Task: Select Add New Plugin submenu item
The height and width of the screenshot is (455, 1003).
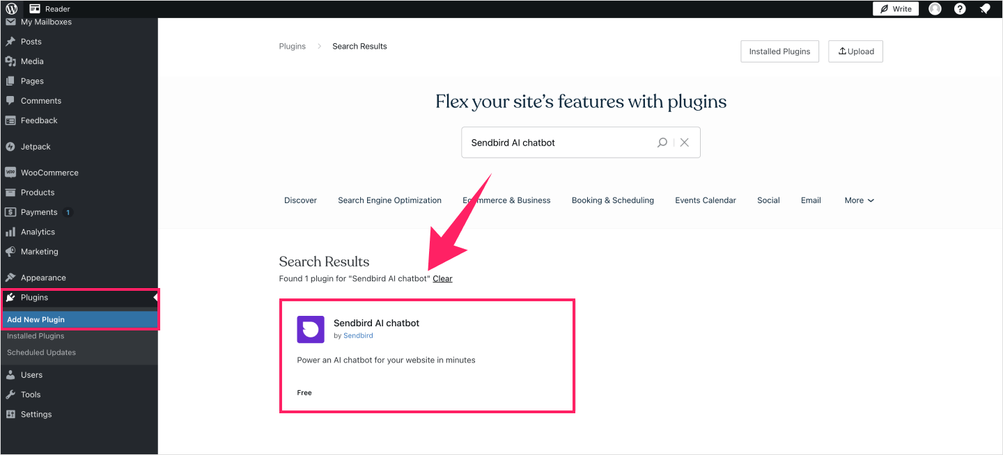Action: click(79, 319)
